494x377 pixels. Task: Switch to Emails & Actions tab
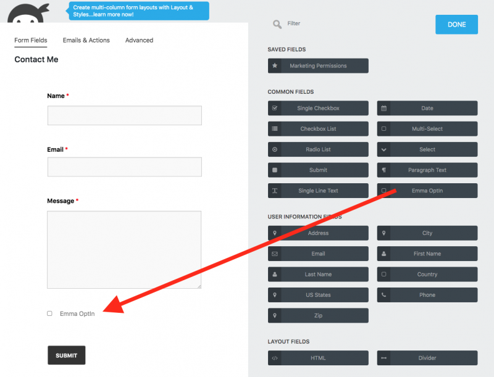pyautogui.click(x=86, y=40)
